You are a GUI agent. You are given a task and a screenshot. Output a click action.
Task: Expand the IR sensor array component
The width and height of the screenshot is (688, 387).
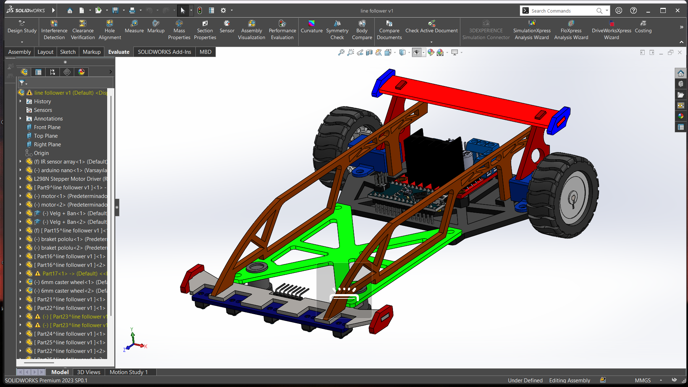(x=20, y=162)
